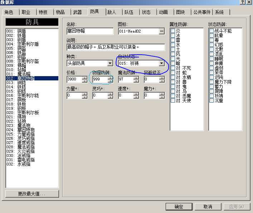Raise 速度+ value with up spinner

[136, 94]
